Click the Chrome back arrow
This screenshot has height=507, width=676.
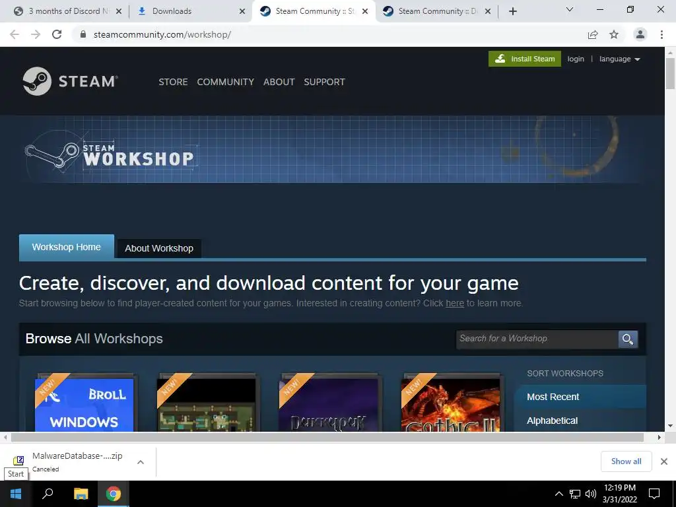click(x=15, y=34)
